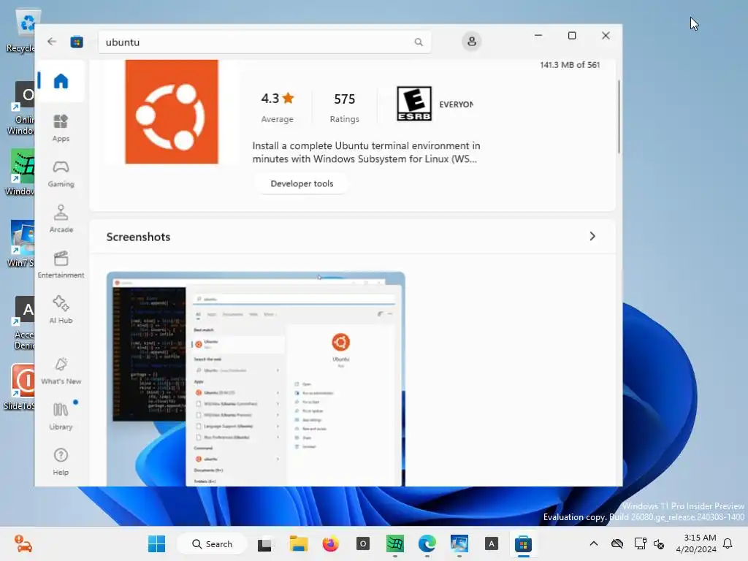Click the ubuntu search box
This screenshot has height=561, width=748.
264,42
